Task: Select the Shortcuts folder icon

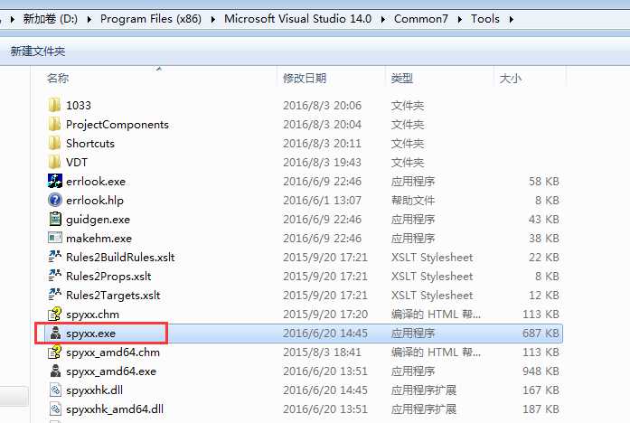Action: click(54, 143)
